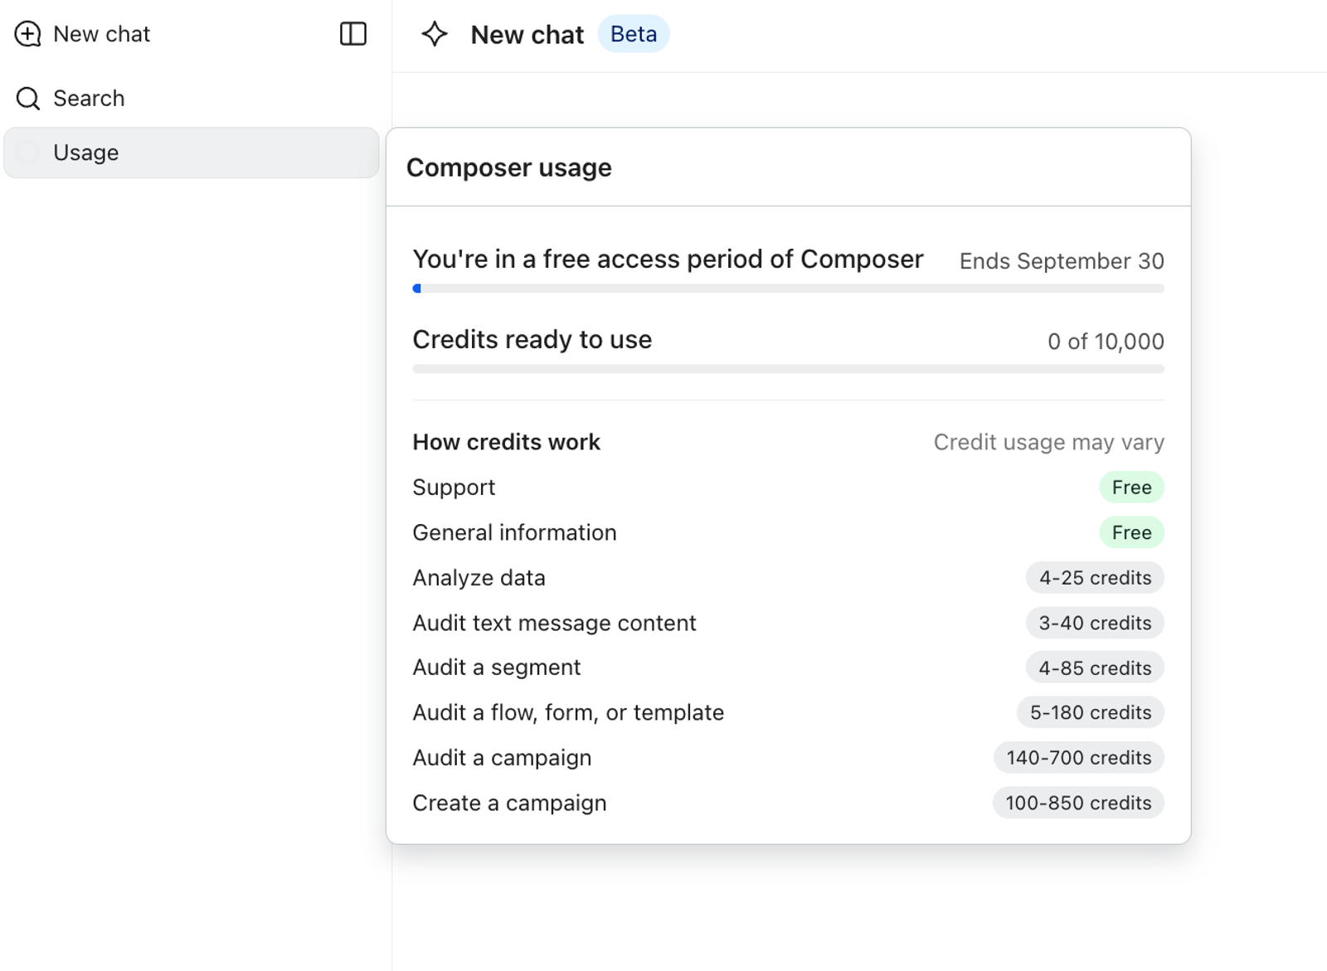Image resolution: width=1327 pixels, height=971 pixels.
Task: Click the 'Audit a campaign' label
Action: [502, 758]
